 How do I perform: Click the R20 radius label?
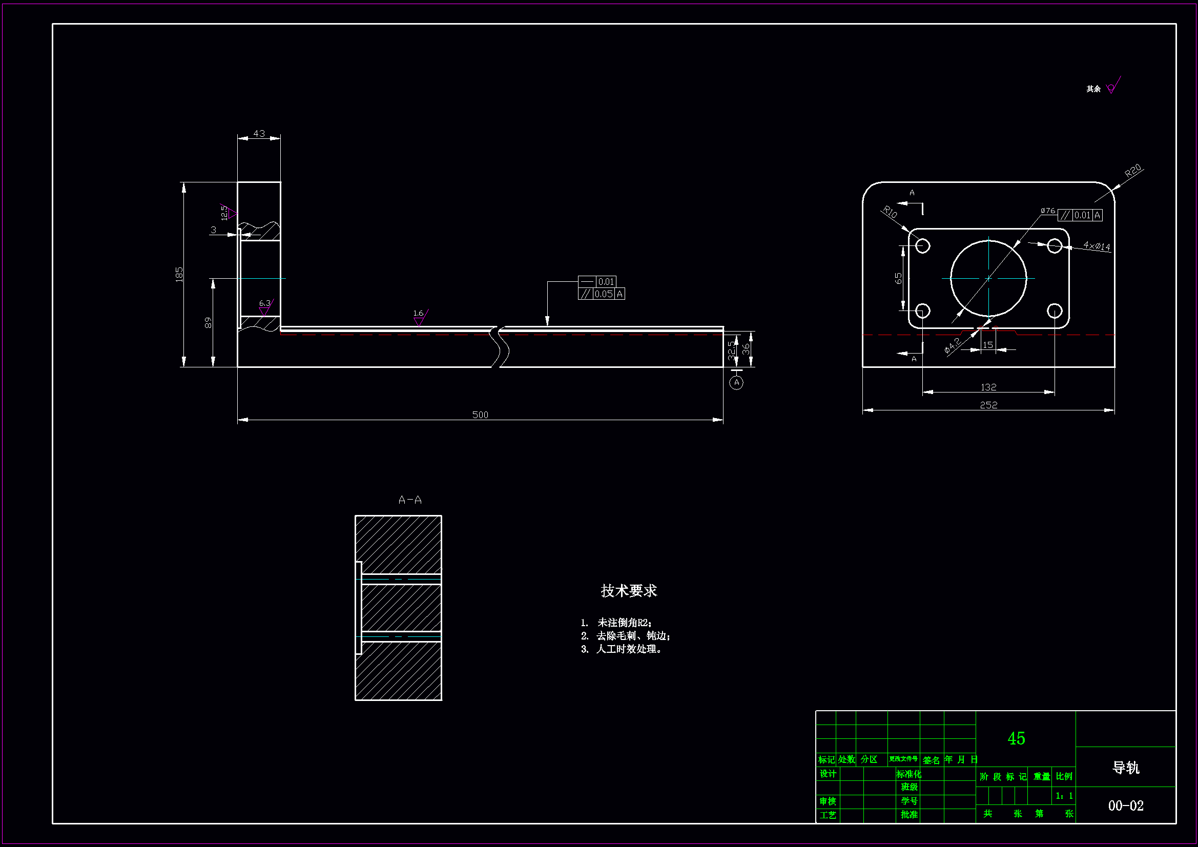[1133, 171]
